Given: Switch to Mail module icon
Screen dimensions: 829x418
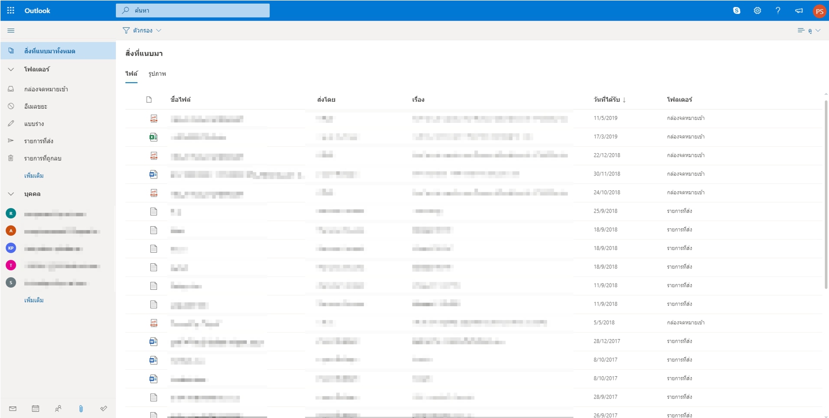Looking at the screenshot, I should pos(13,408).
